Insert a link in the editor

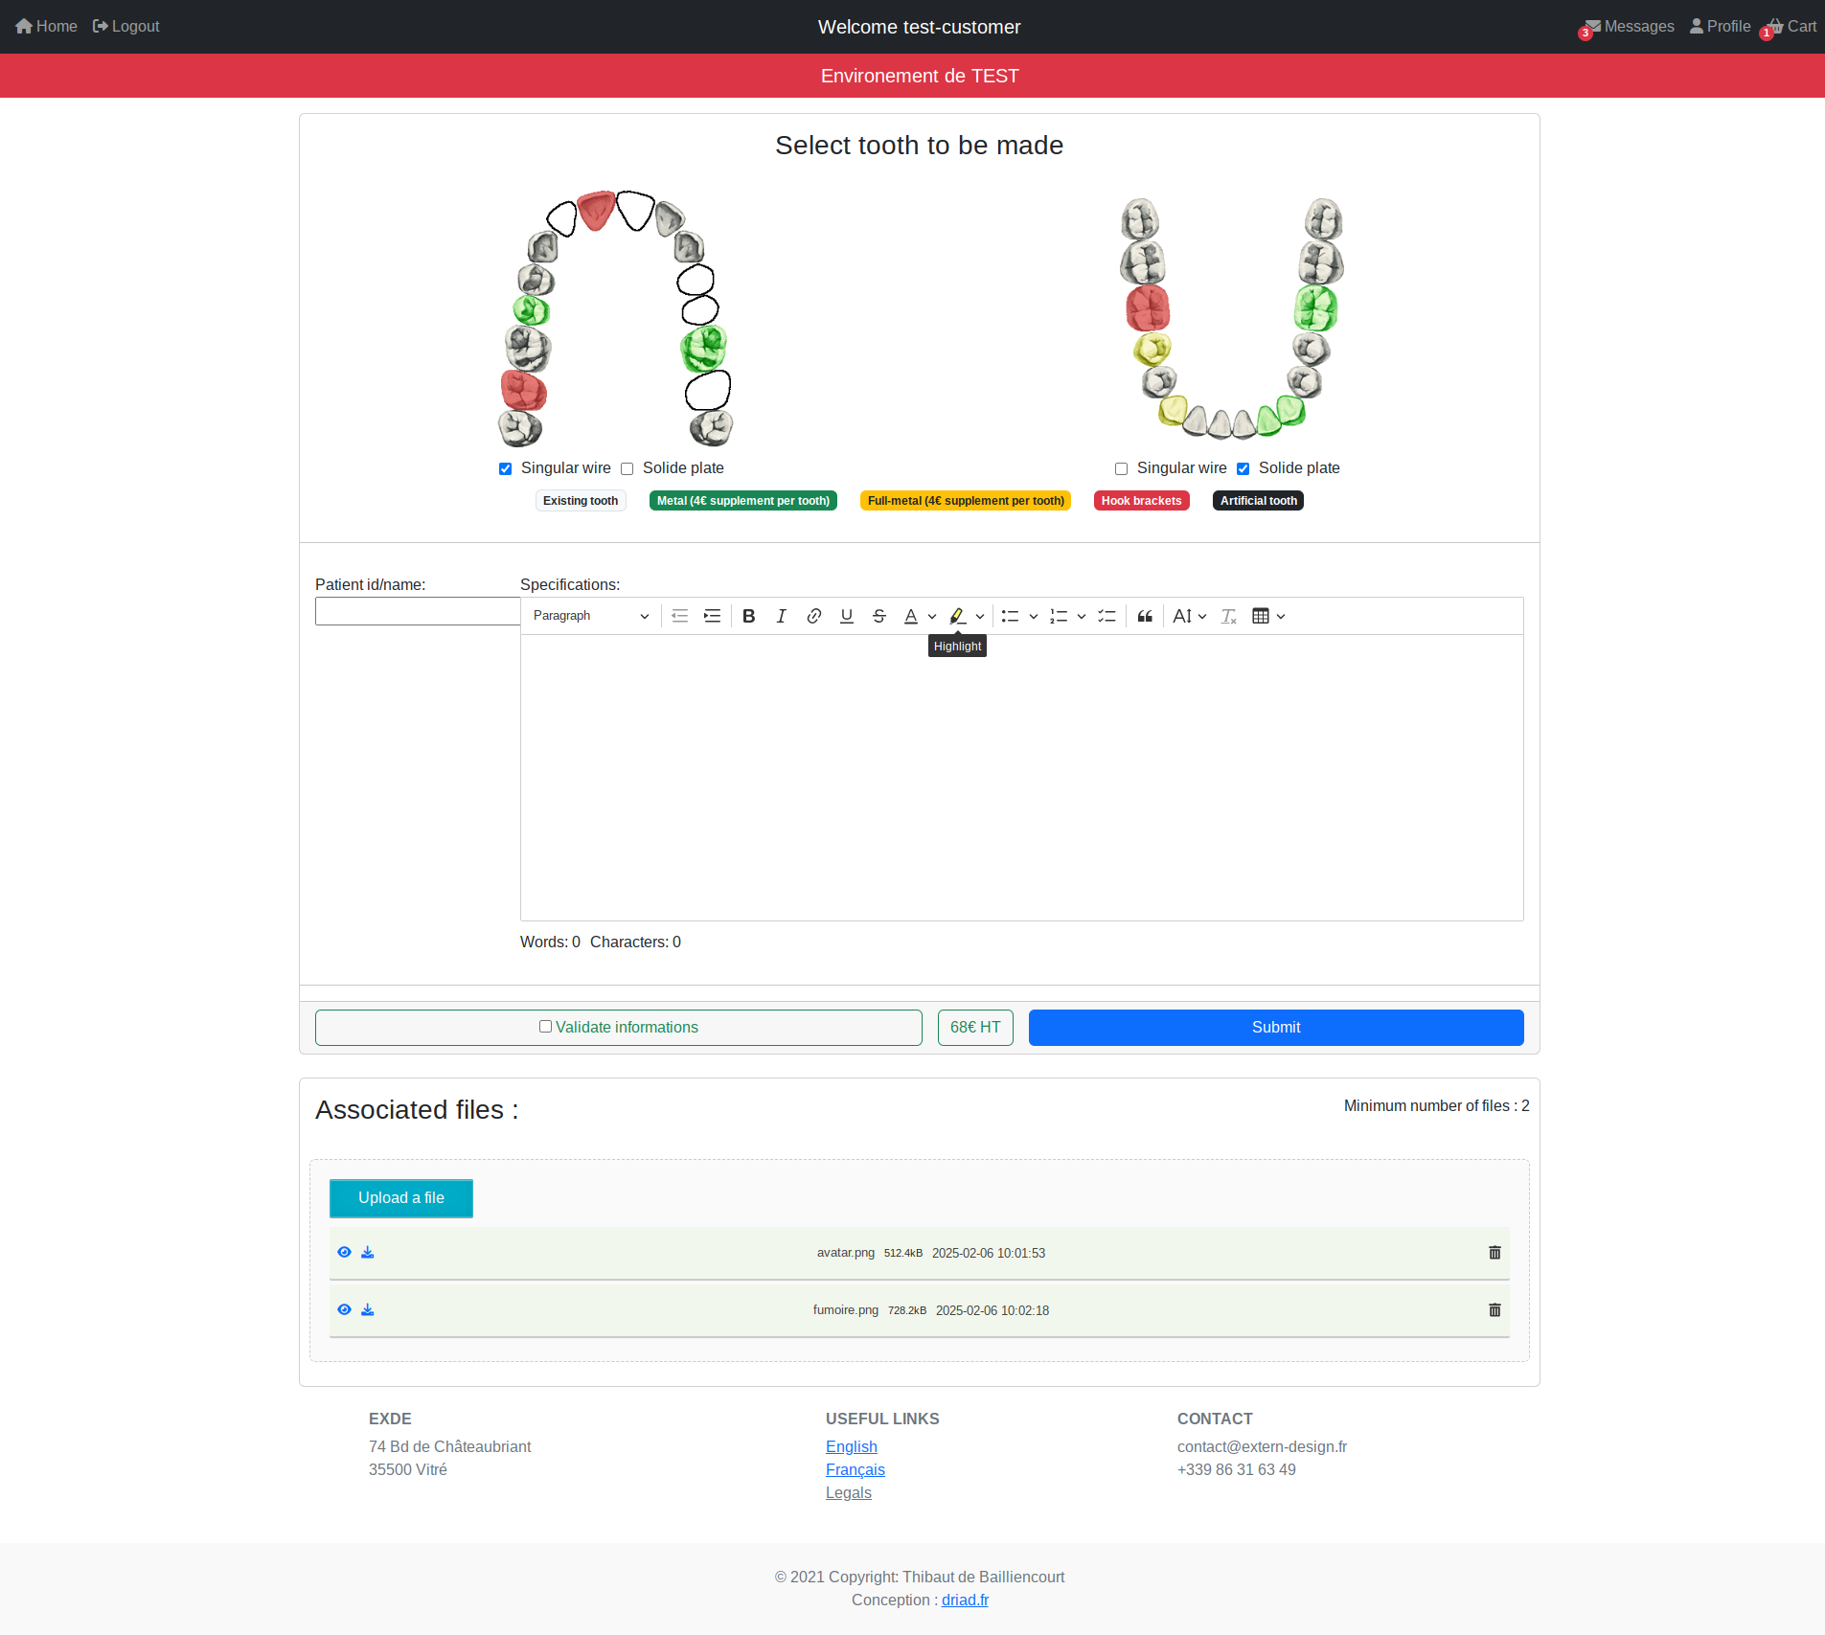click(814, 616)
